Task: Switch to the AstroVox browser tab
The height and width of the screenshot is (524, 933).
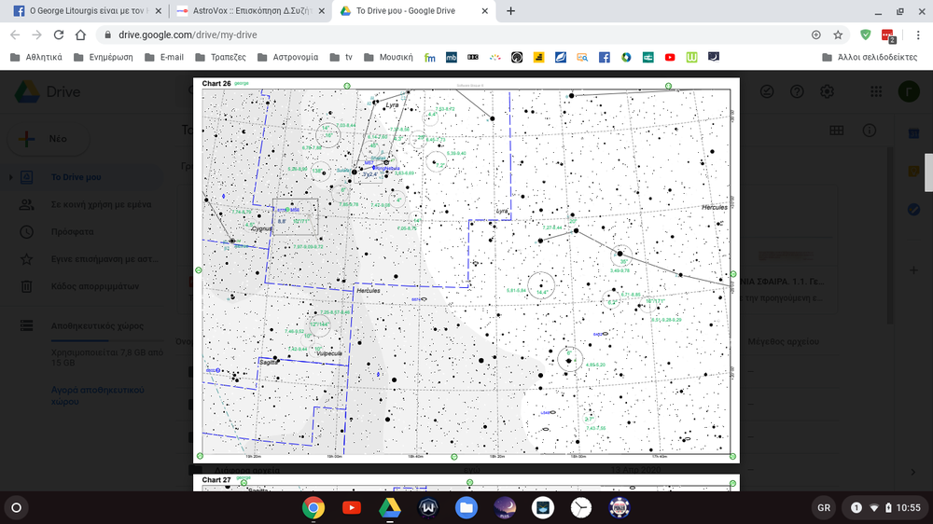Action: (x=245, y=11)
